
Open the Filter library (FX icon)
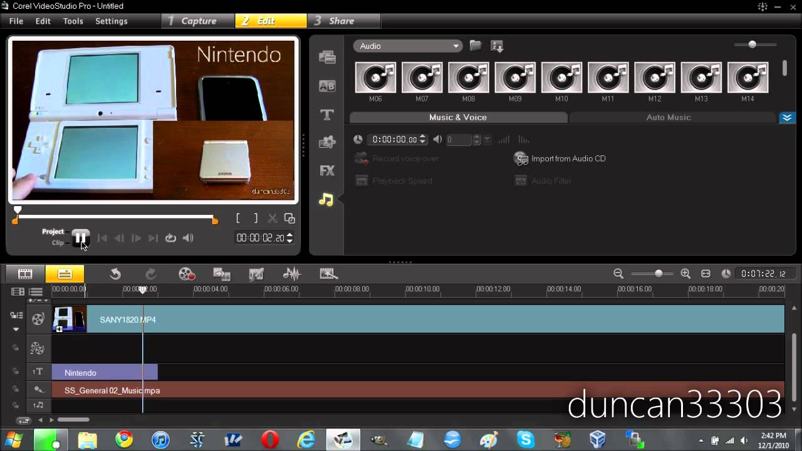[x=327, y=170]
